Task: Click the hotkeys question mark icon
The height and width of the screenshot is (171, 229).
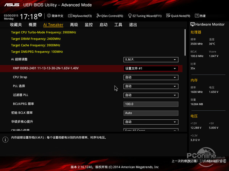Action: (197, 16)
